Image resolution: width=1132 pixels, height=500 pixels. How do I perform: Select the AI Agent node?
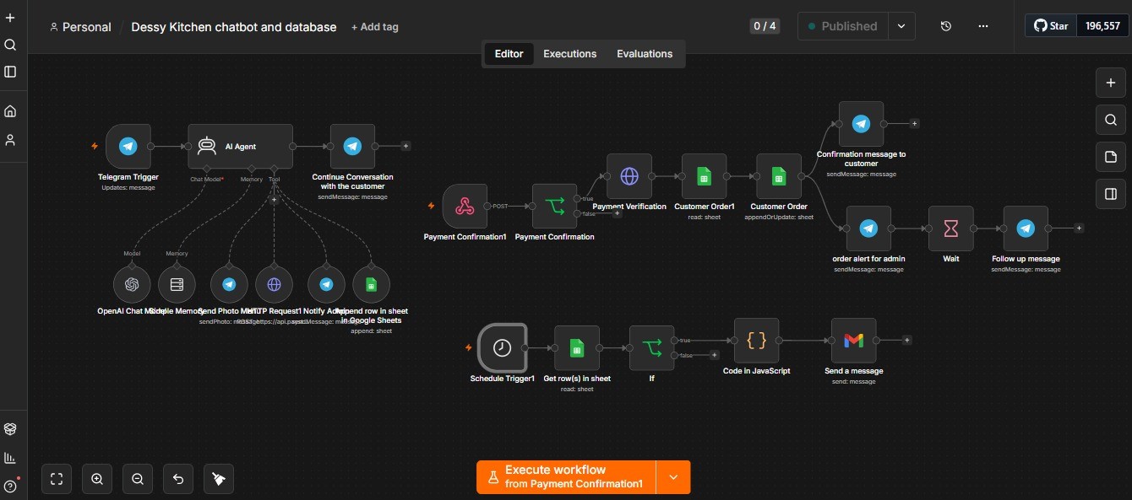(240, 147)
